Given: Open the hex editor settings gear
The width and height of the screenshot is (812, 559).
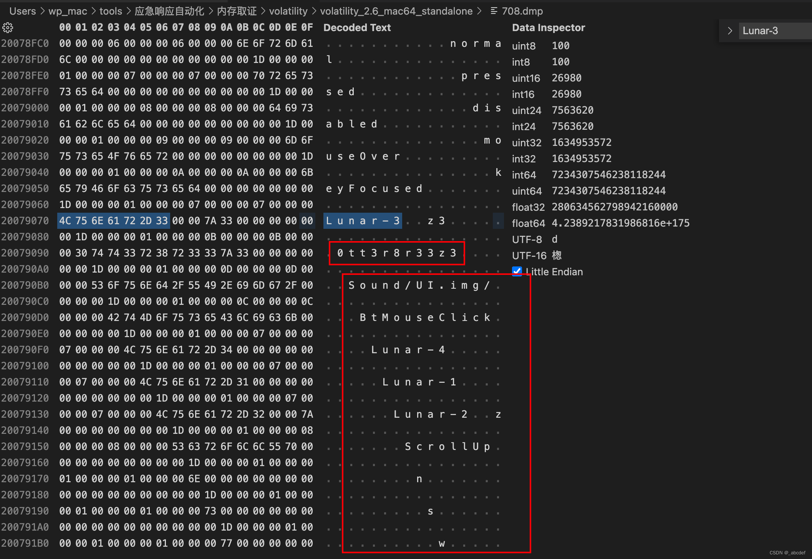Looking at the screenshot, I should pos(8,27).
